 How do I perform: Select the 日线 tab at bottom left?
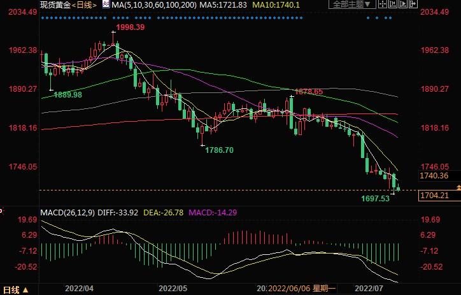click(10, 289)
